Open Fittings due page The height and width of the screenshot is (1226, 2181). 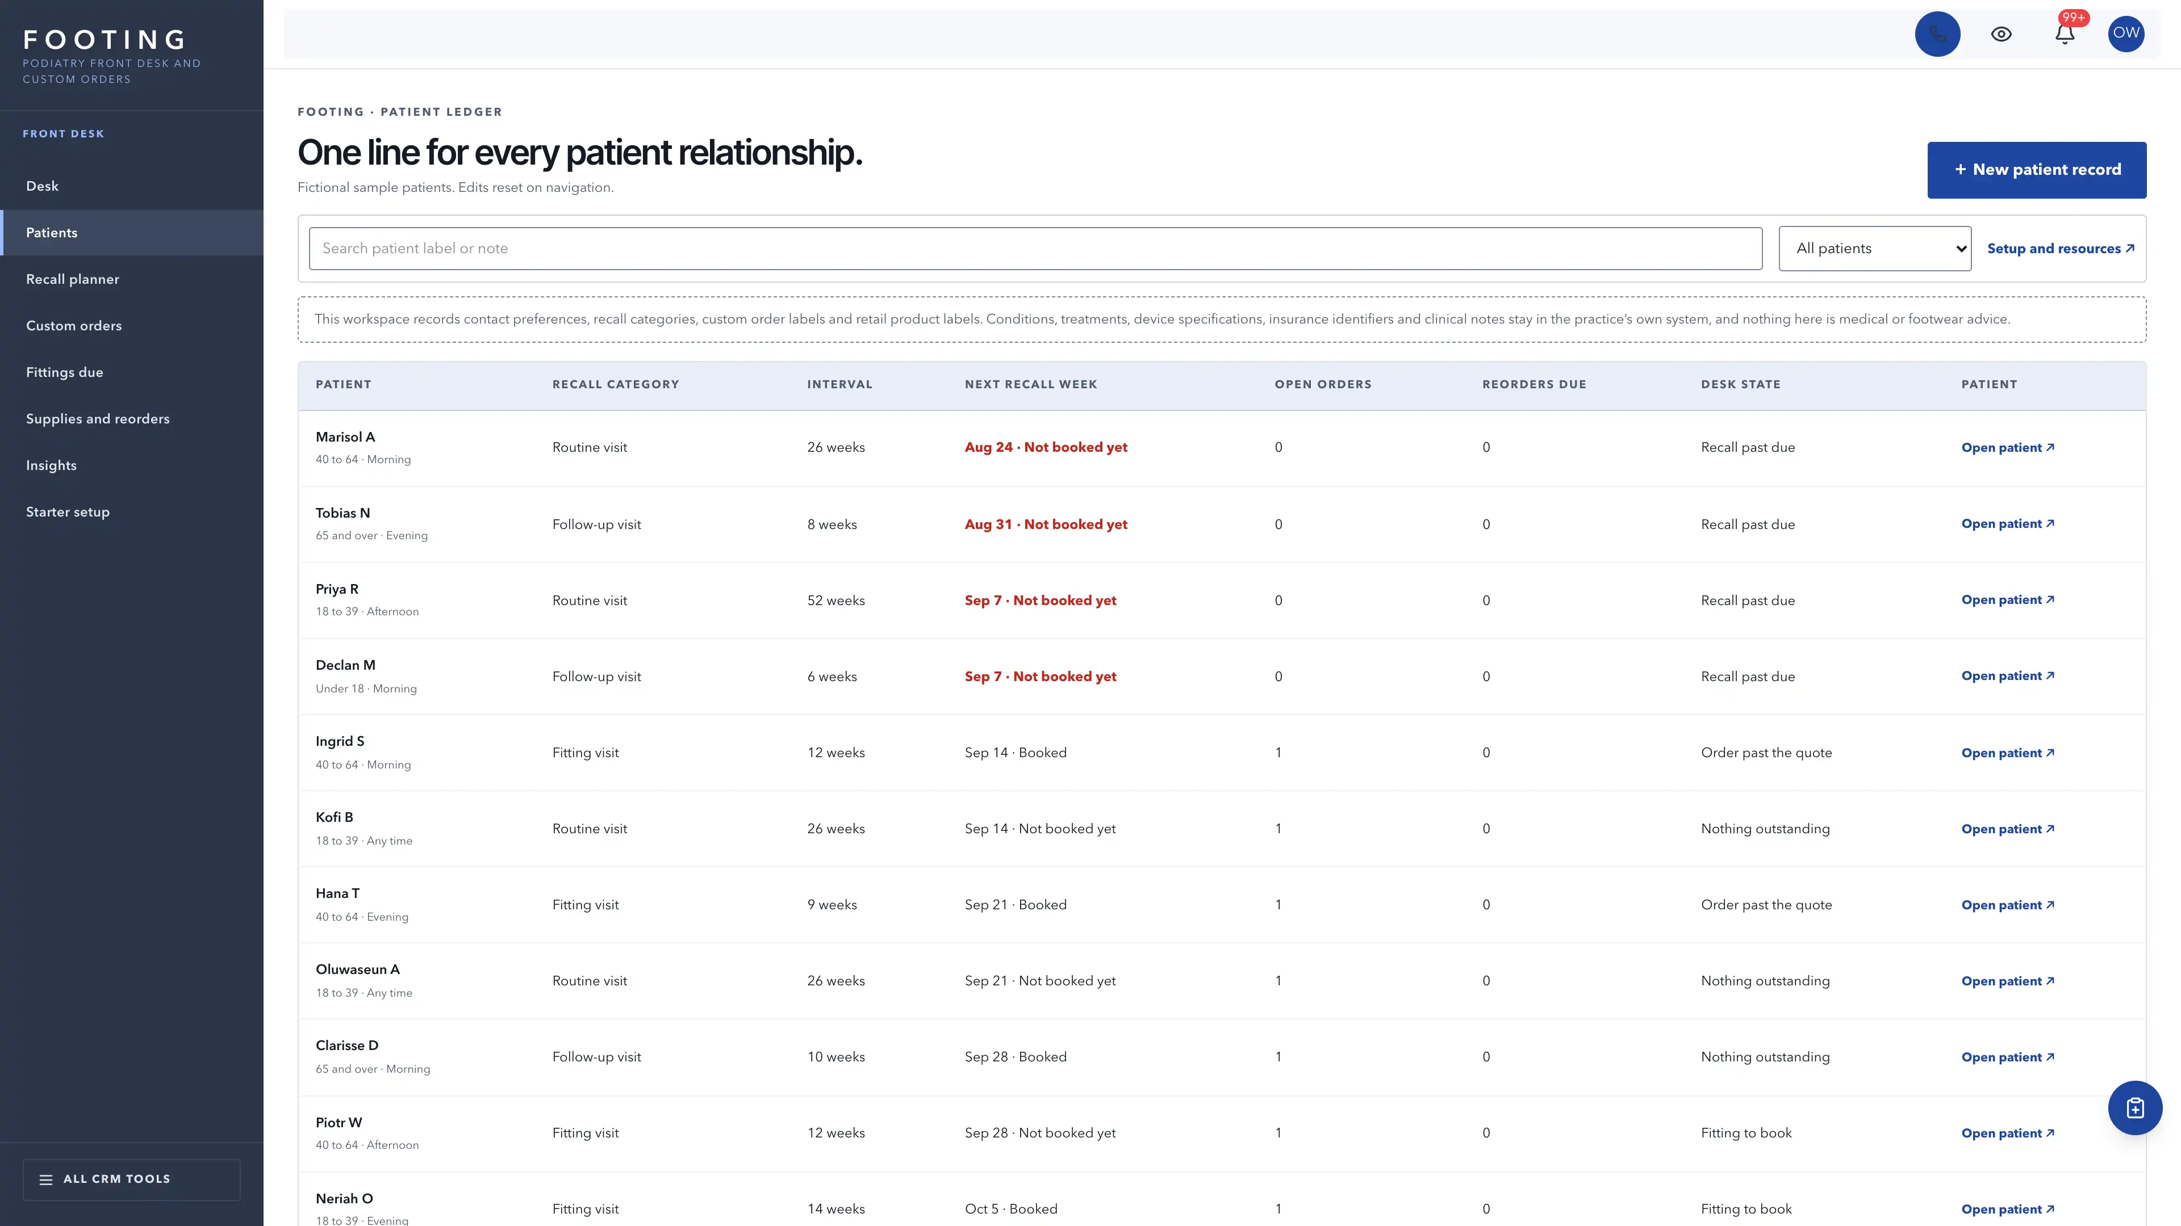[x=131, y=372]
